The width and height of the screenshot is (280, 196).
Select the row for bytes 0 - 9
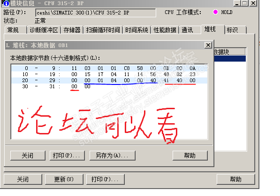(109, 68)
